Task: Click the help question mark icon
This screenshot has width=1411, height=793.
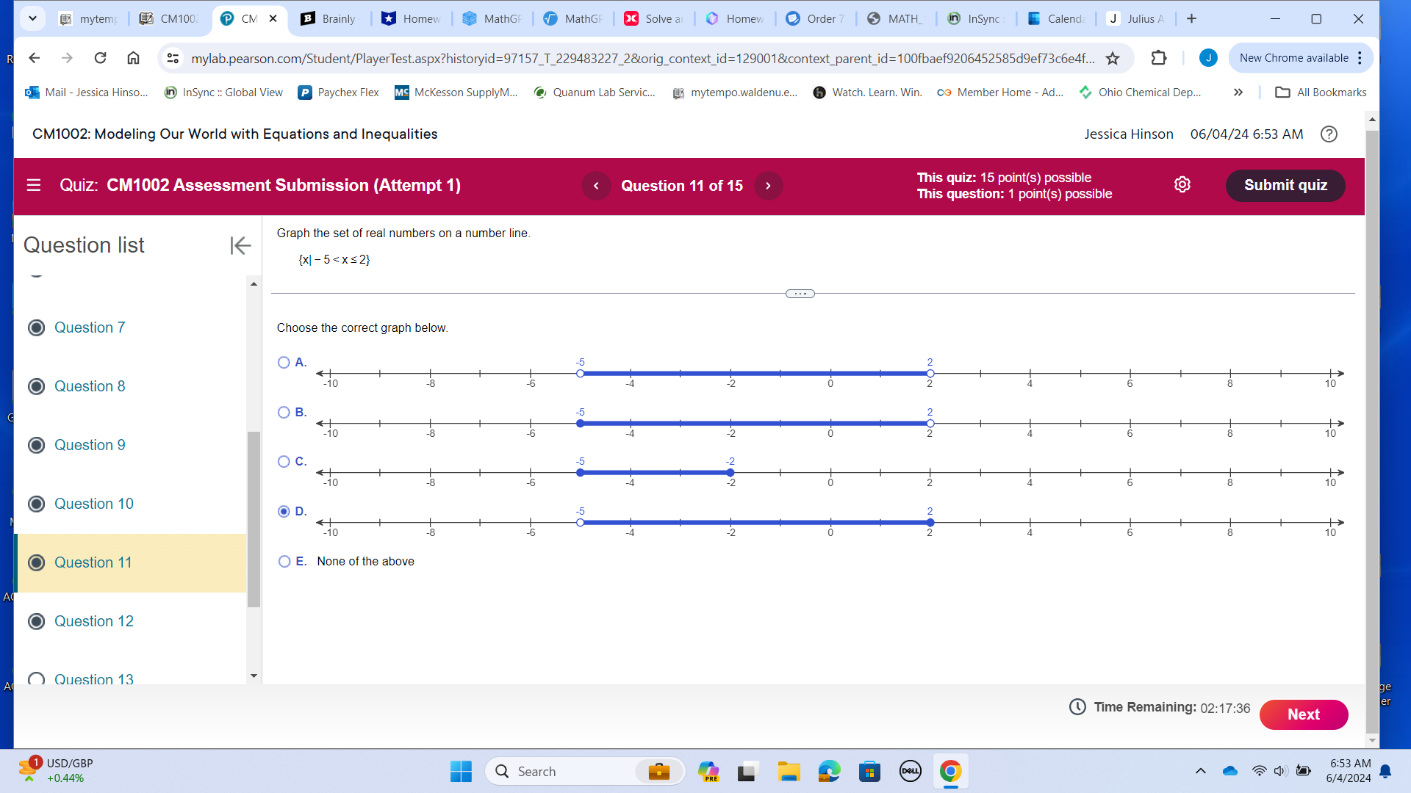Action: [1329, 134]
